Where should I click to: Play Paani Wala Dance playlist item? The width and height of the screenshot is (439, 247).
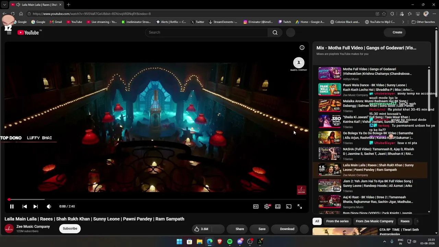[x=370, y=90]
